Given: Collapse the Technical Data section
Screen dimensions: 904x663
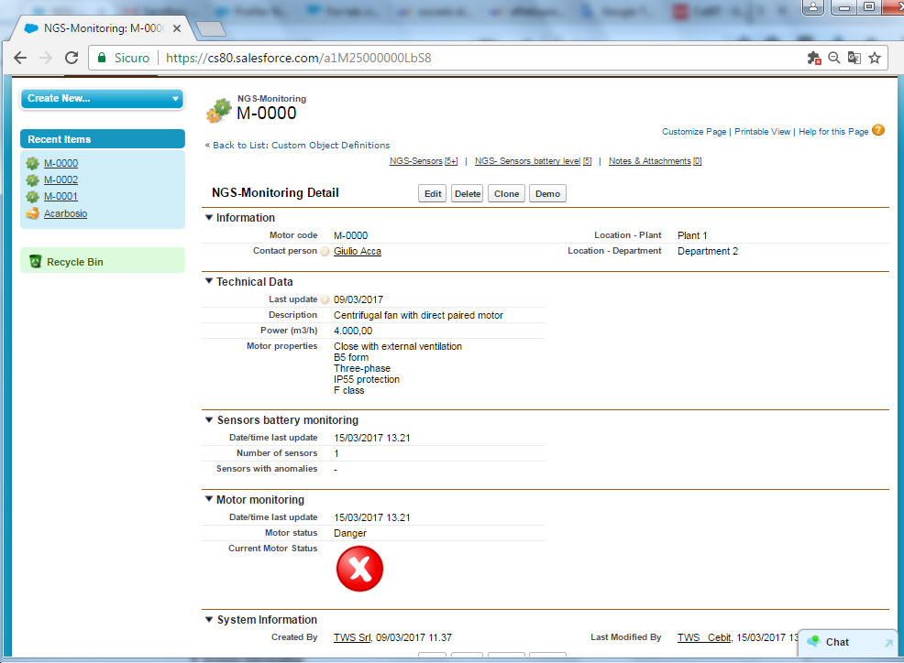Looking at the screenshot, I should [x=209, y=281].
